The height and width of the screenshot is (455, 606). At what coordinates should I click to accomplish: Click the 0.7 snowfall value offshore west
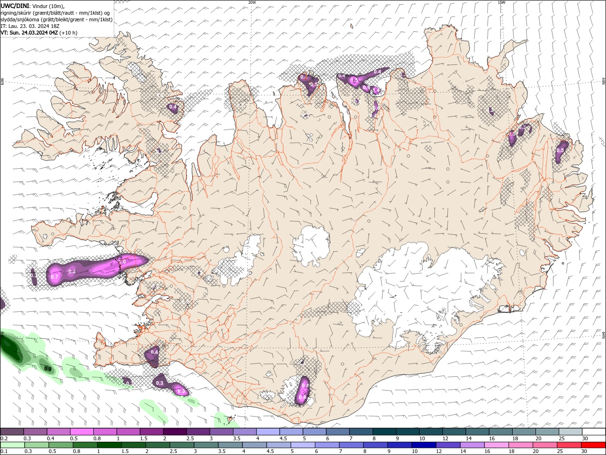coord(54,277)
